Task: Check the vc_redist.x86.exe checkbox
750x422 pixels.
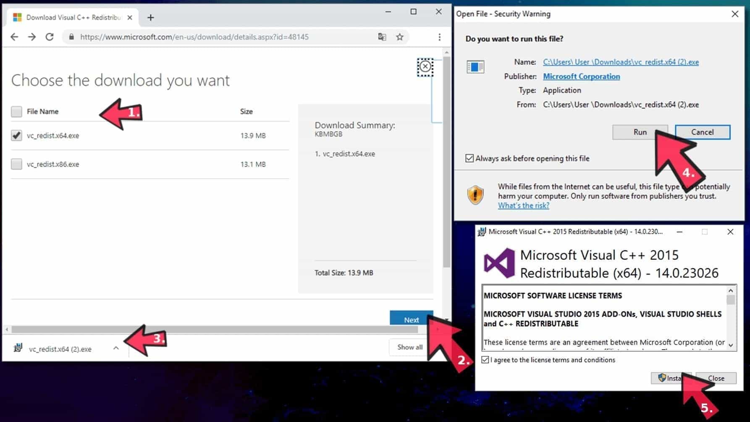Action: (x=16, y=164)
